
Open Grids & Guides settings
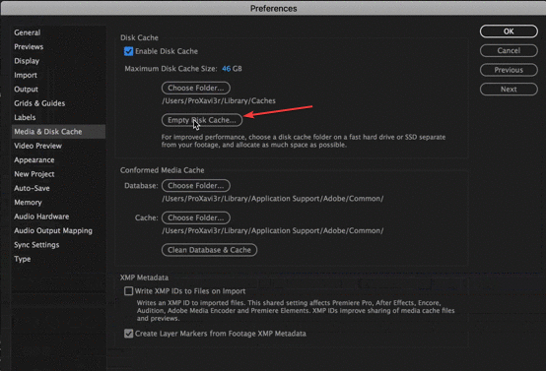pyautogui.click(x=39, y=103)
